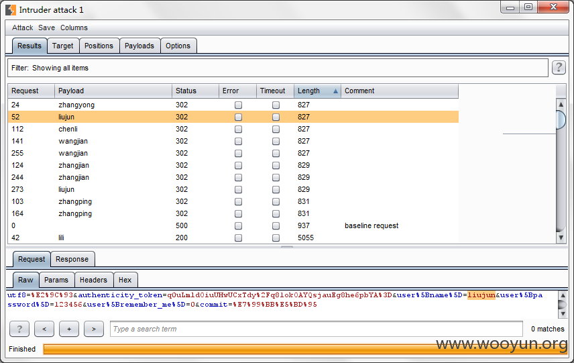
Task: Select request 255 wangjian row
Action: (x=233, y=153)
